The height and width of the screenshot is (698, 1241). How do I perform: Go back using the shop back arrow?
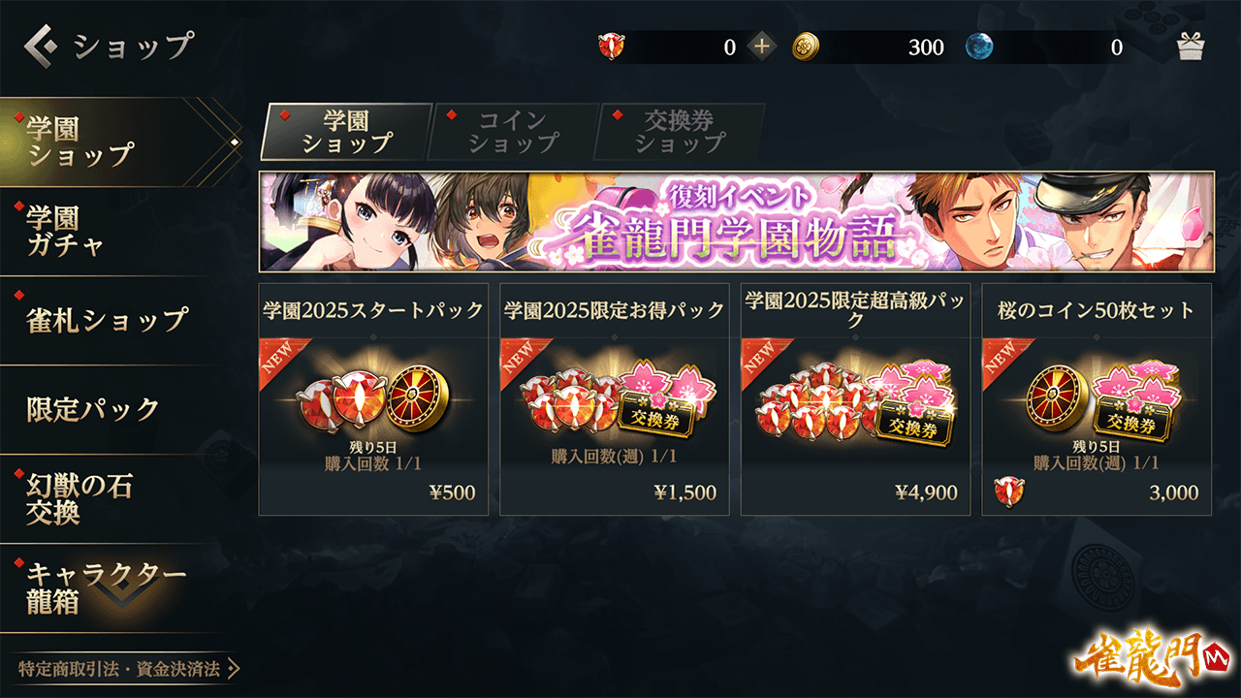(43, 45)
